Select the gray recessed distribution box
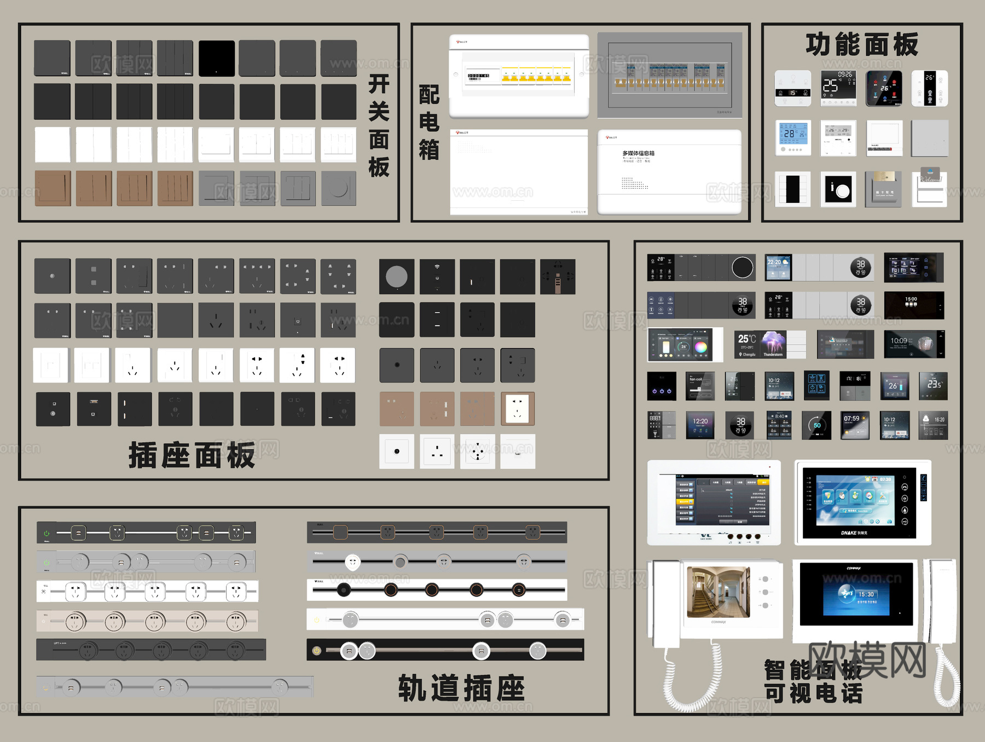The height and width of the screenshot is (742, 985). (670, 75)
